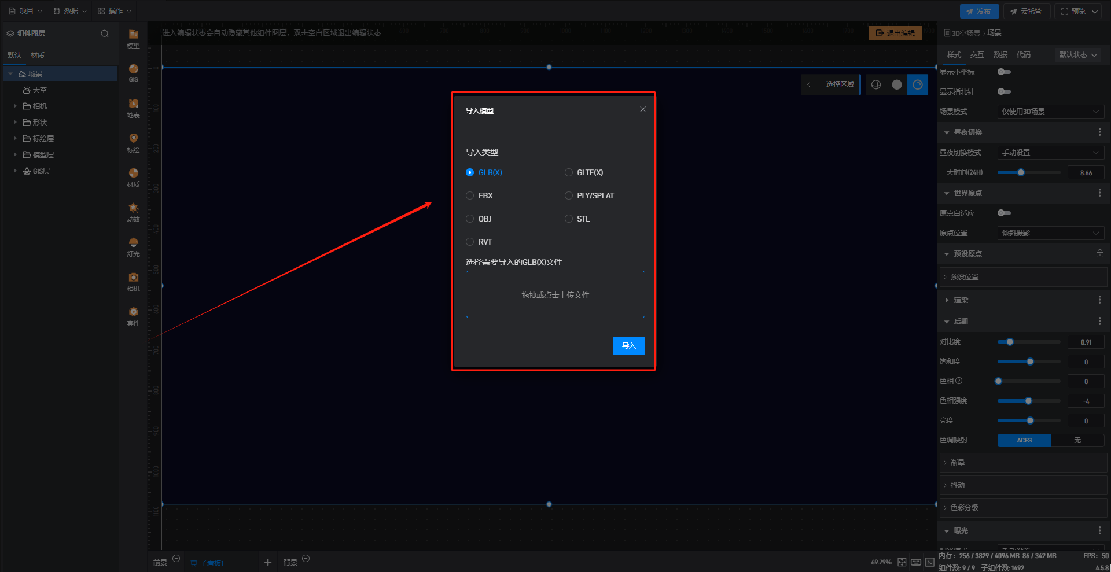The width and height of the screenshot is (1111, 572).
Task: Select the 地表 terrain tool
Action: tap(133, 108)
